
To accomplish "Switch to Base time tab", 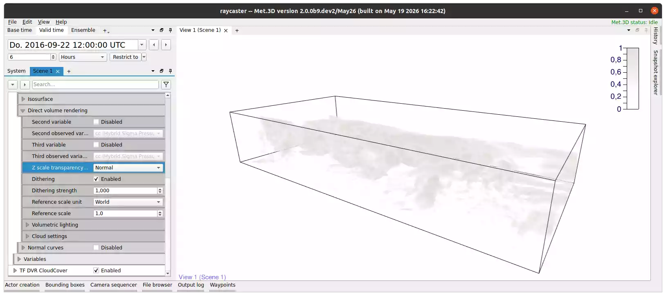I will tap(20, 30).
